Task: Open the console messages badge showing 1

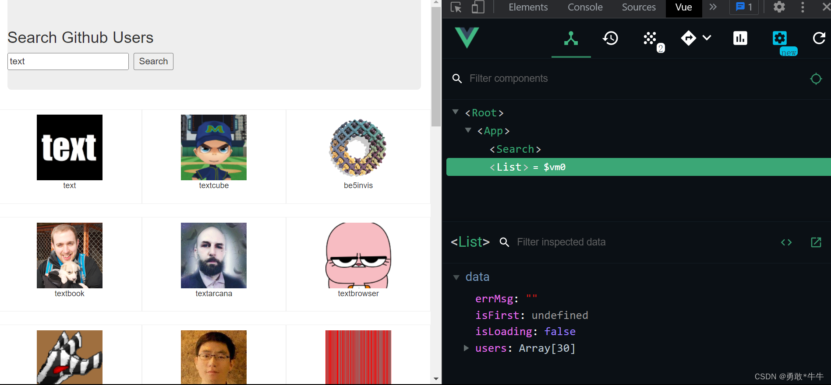Action: (x=744, y=7)
